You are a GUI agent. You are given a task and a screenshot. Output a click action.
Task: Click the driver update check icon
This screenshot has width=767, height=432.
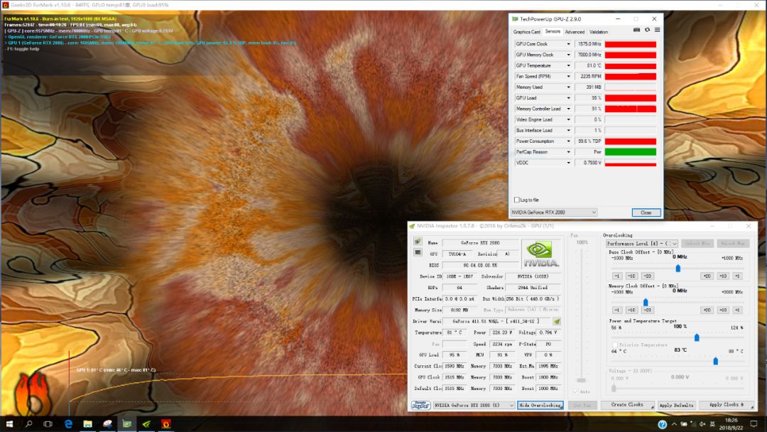[557, 321]
